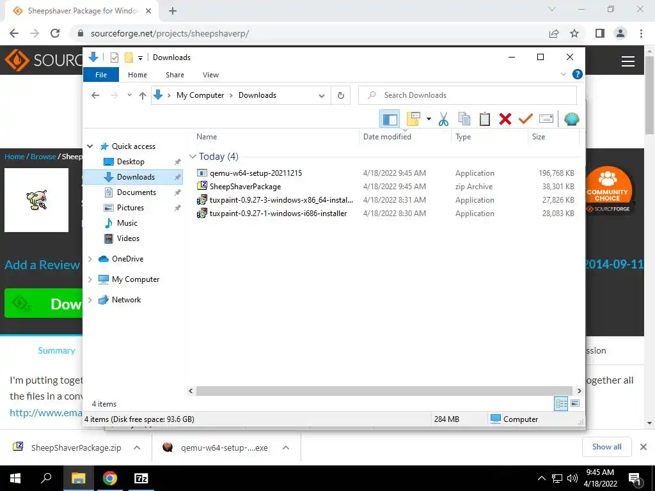Click the Search Downloads field
The image size is (655, 491).
click(x=468, y=95)
